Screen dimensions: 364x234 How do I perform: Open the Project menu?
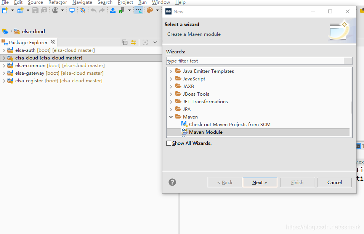click(125, 2)
